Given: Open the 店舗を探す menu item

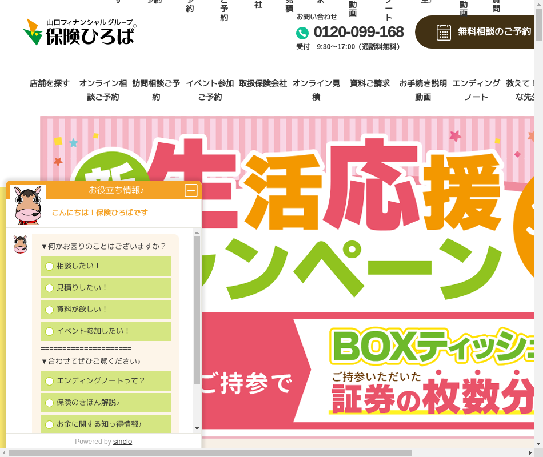Looking at the screenshot, I should point(50,83).
